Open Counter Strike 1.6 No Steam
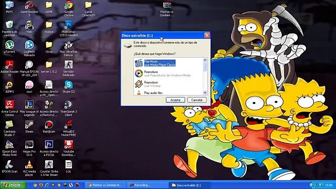336x189 pixels. click(x=49, y=168)
